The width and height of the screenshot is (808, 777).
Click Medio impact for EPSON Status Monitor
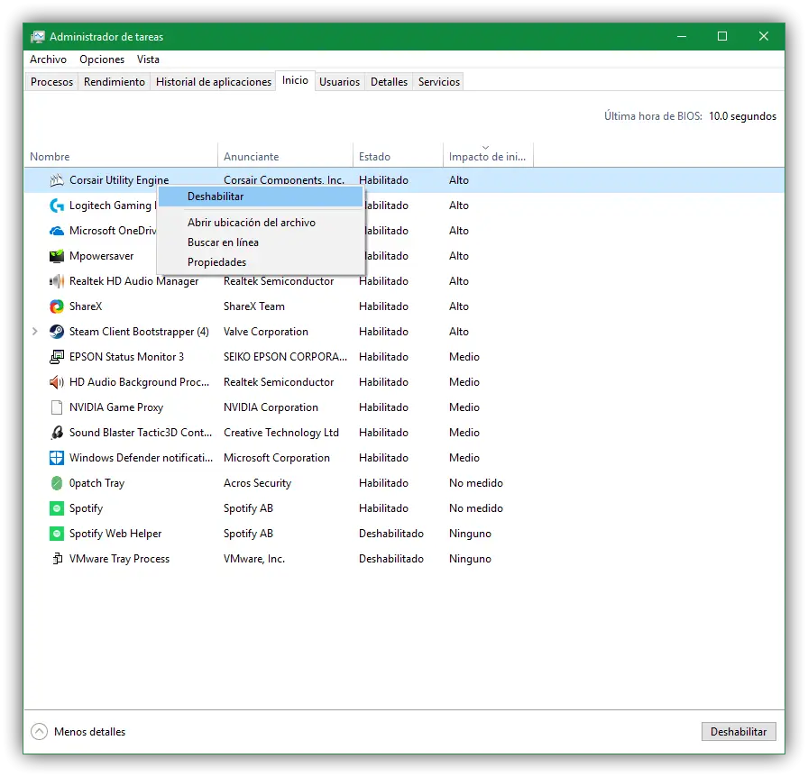pos(464,357)
